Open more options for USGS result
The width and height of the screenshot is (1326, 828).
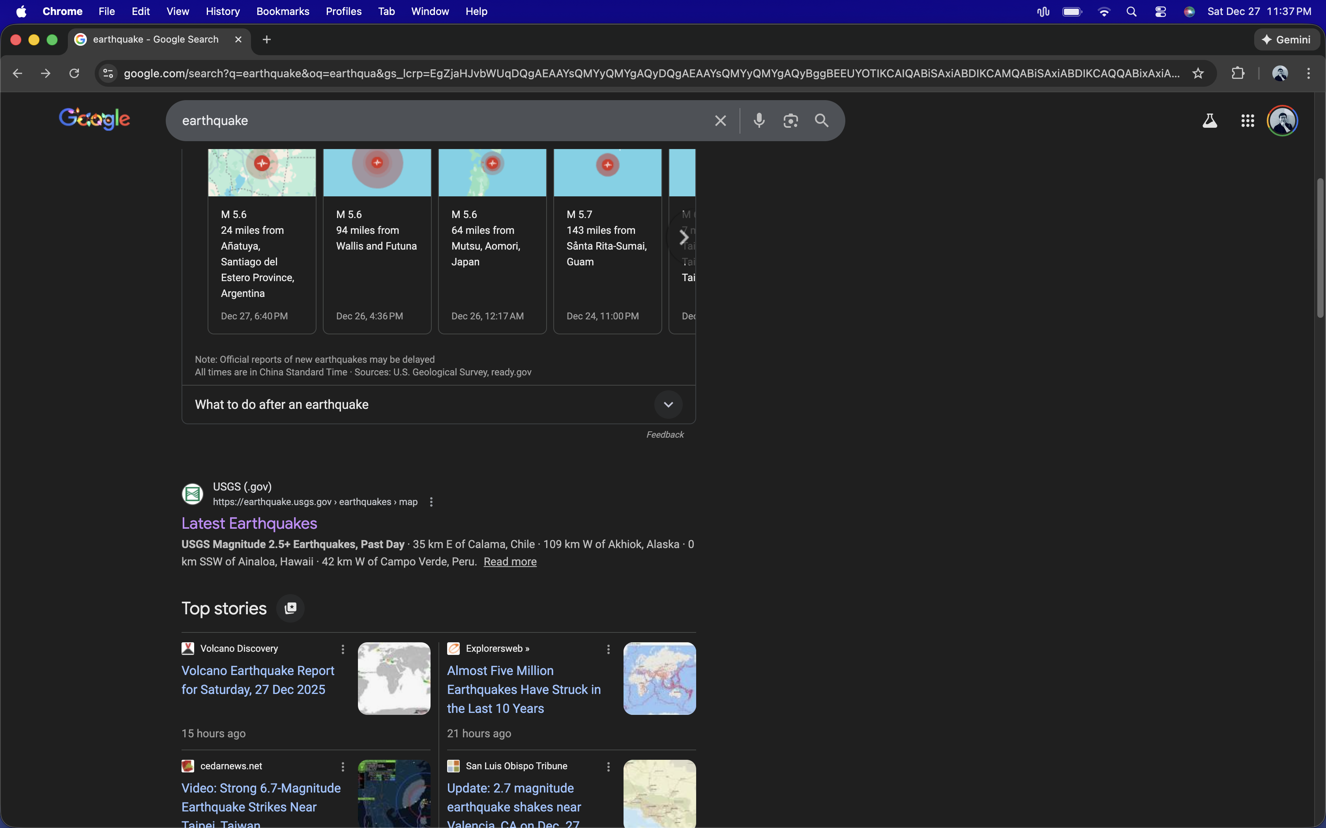pos(432,502)
